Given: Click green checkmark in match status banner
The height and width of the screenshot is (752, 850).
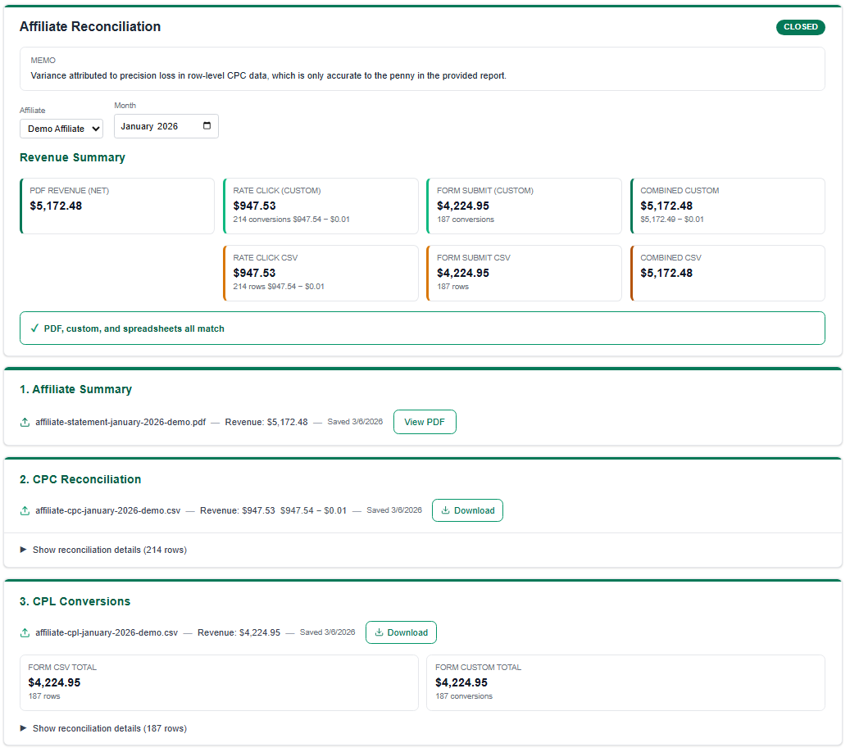Looking at the screenshot, I should [x=34, y=328].
